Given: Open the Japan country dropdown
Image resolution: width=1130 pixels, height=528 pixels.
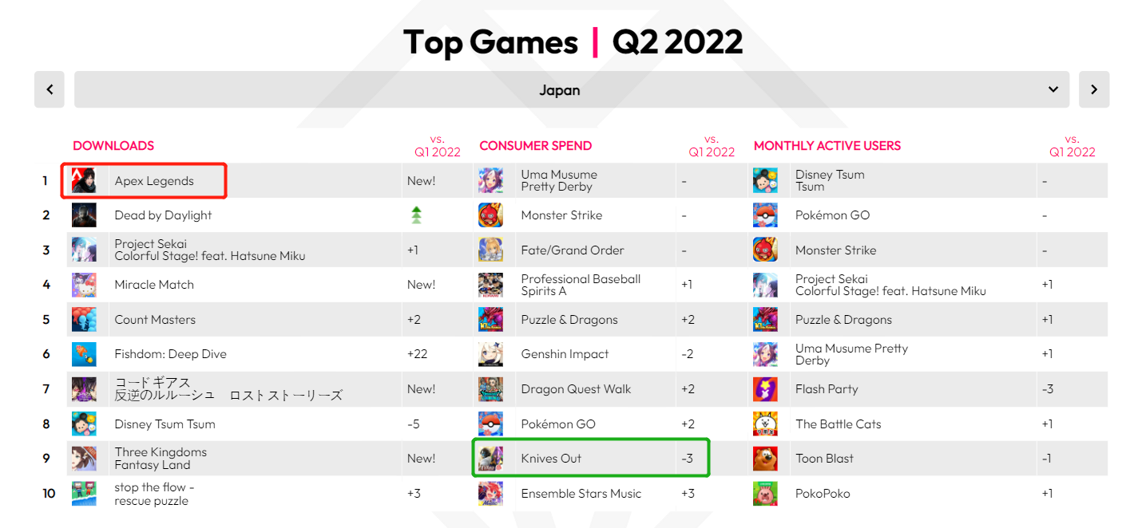Looking at the screenshot, I should pos(559,90).
